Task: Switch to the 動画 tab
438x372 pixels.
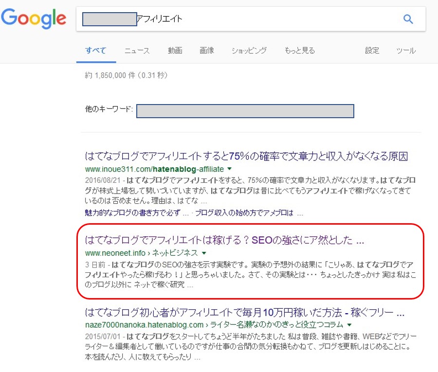Action: pyautogui.click(x=175, y=51)
